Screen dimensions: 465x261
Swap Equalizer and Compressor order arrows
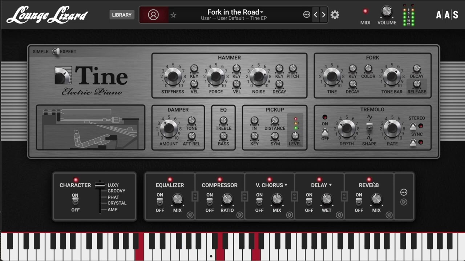(x=195, y=196)
